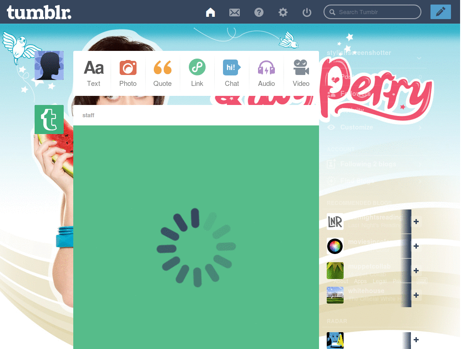Image resolution: width=466 pixels, height=349 pixels.
Task: Click the tumblr logo
Action: tap(39, 12)
